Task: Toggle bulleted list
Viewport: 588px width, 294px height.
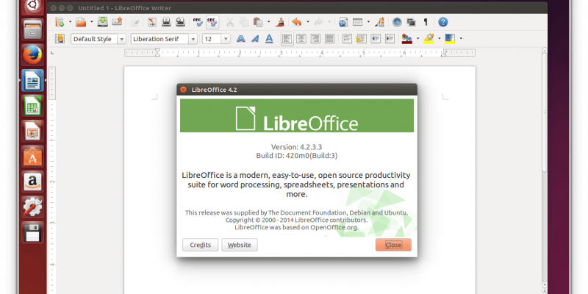Action: pos(361,39)
